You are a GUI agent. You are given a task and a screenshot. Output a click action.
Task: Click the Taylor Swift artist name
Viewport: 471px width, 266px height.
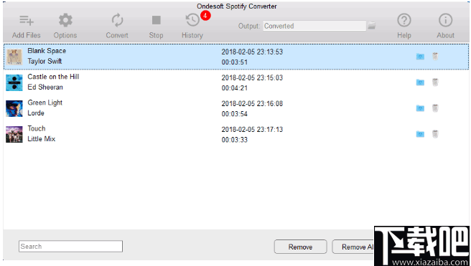45,61
